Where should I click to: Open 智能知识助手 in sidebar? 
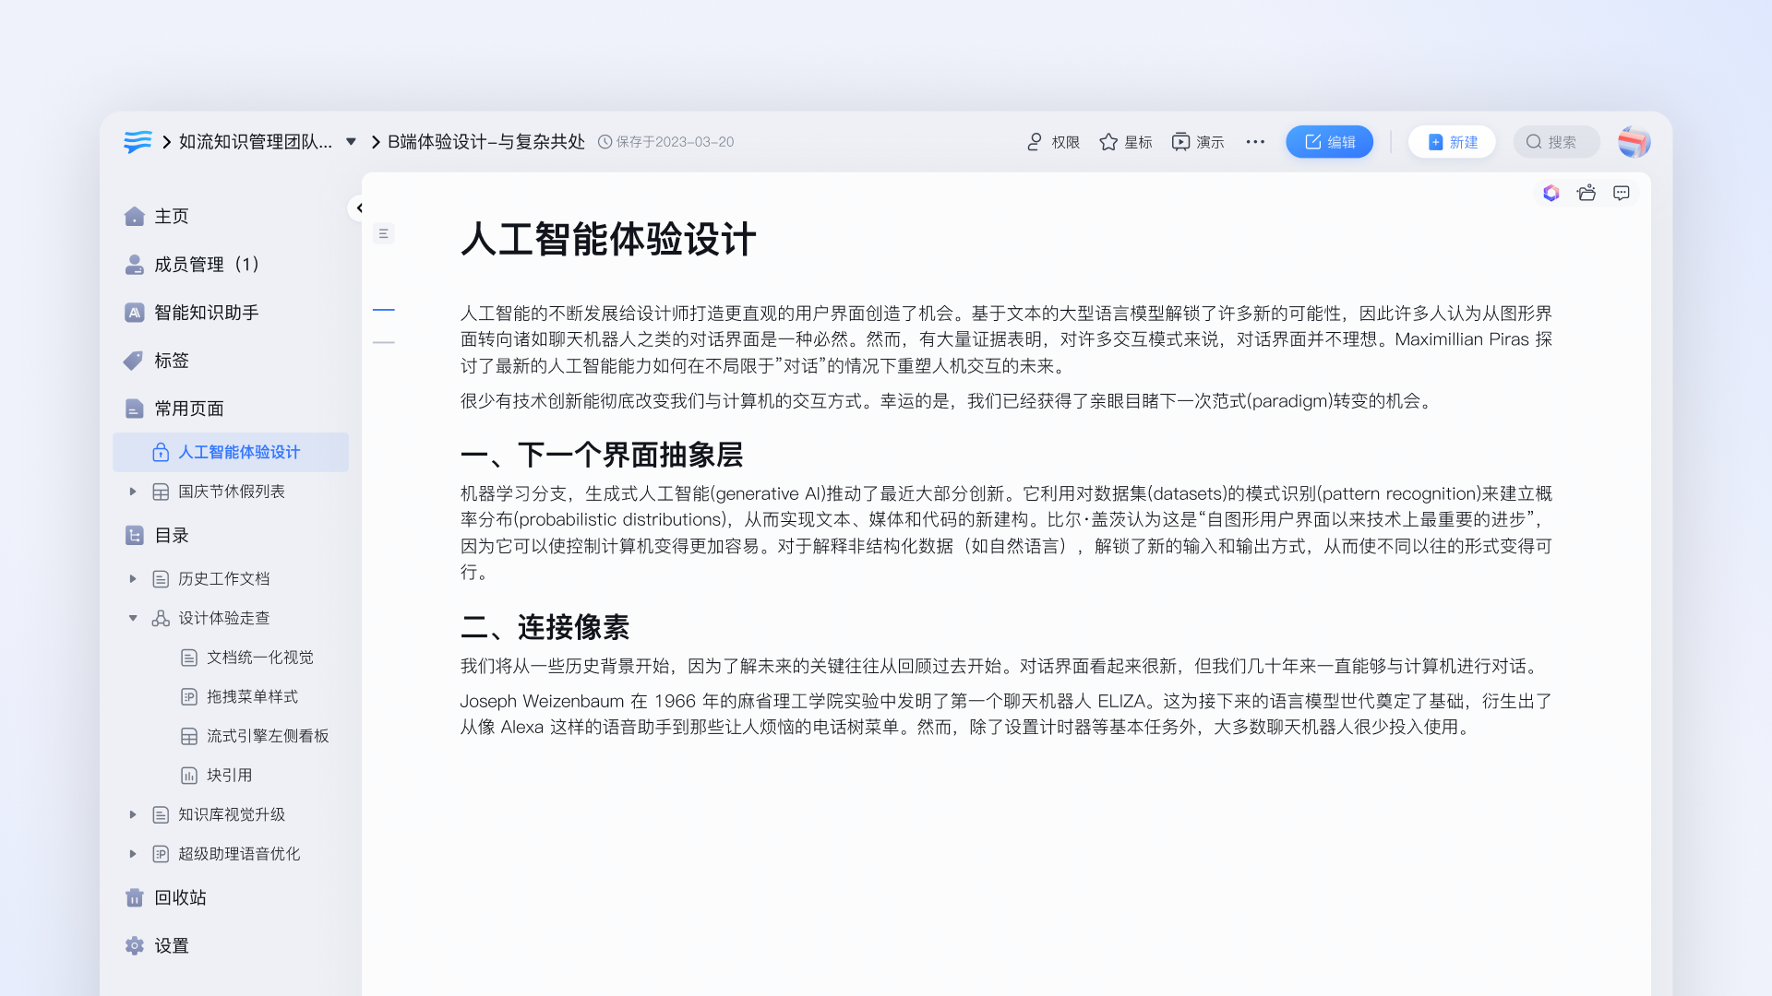[x=206, y=313]
